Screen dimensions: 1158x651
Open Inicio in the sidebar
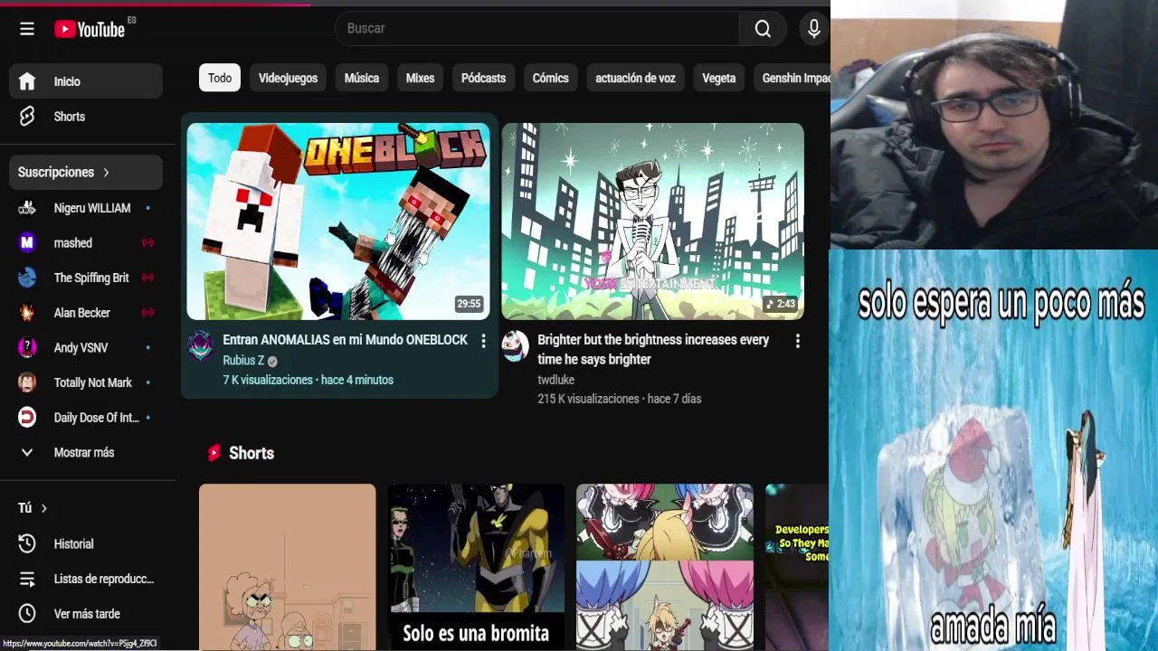[x=86, y=81]
